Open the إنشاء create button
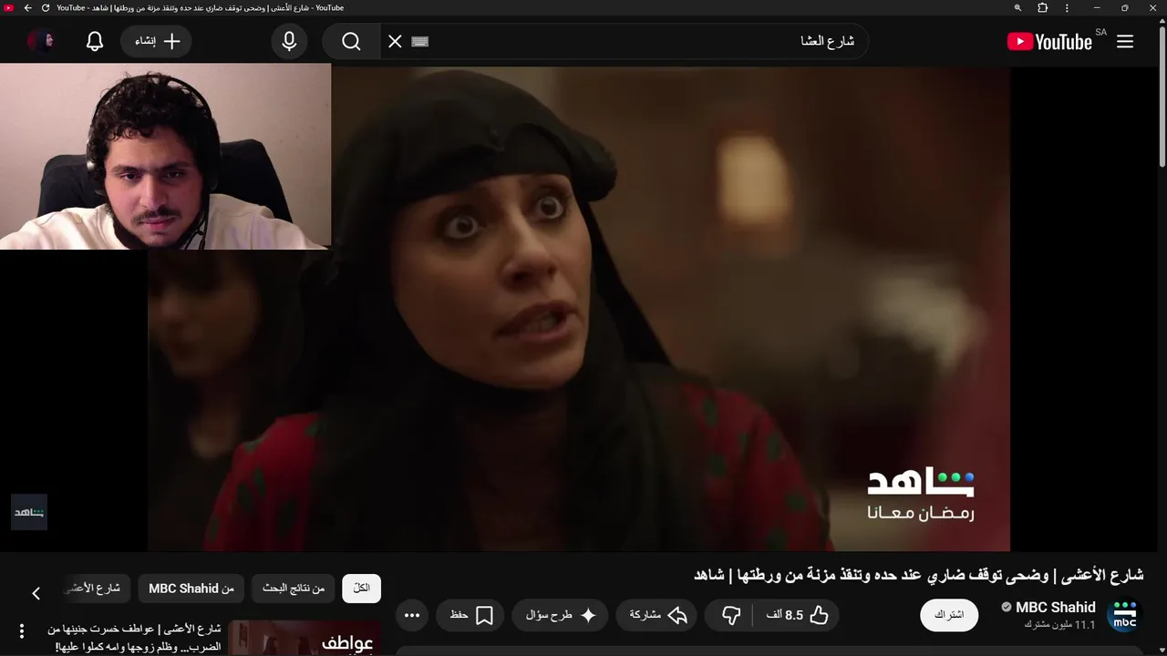 click(156, 42)
